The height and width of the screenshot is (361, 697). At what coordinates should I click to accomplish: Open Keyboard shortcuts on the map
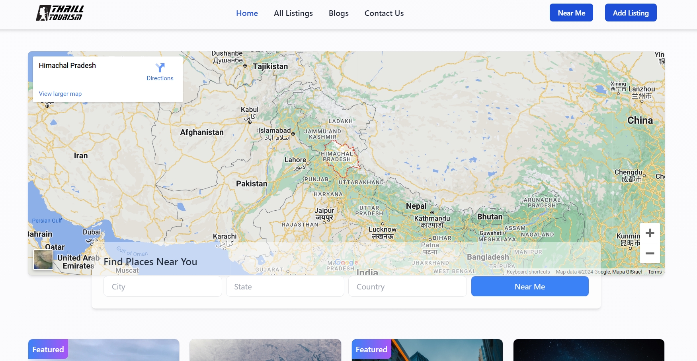[x=528, y=272]
